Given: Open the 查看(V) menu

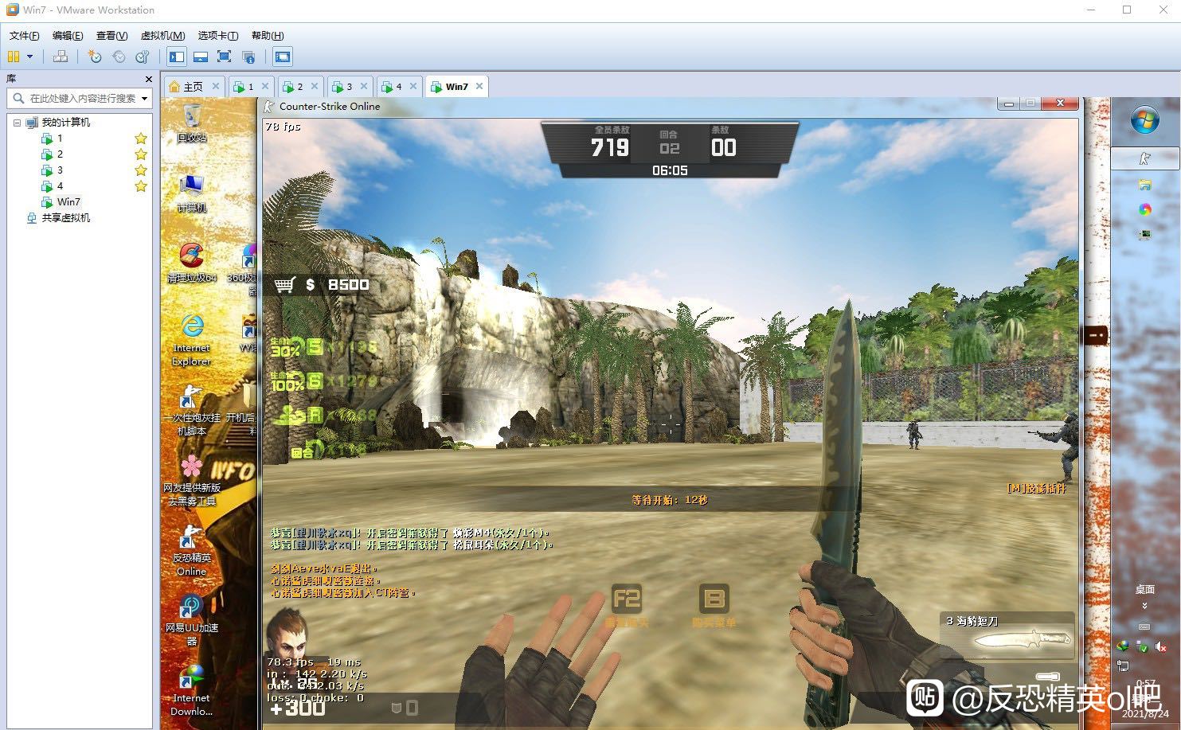Looking at the screenshot, I should tap(111, 36).
